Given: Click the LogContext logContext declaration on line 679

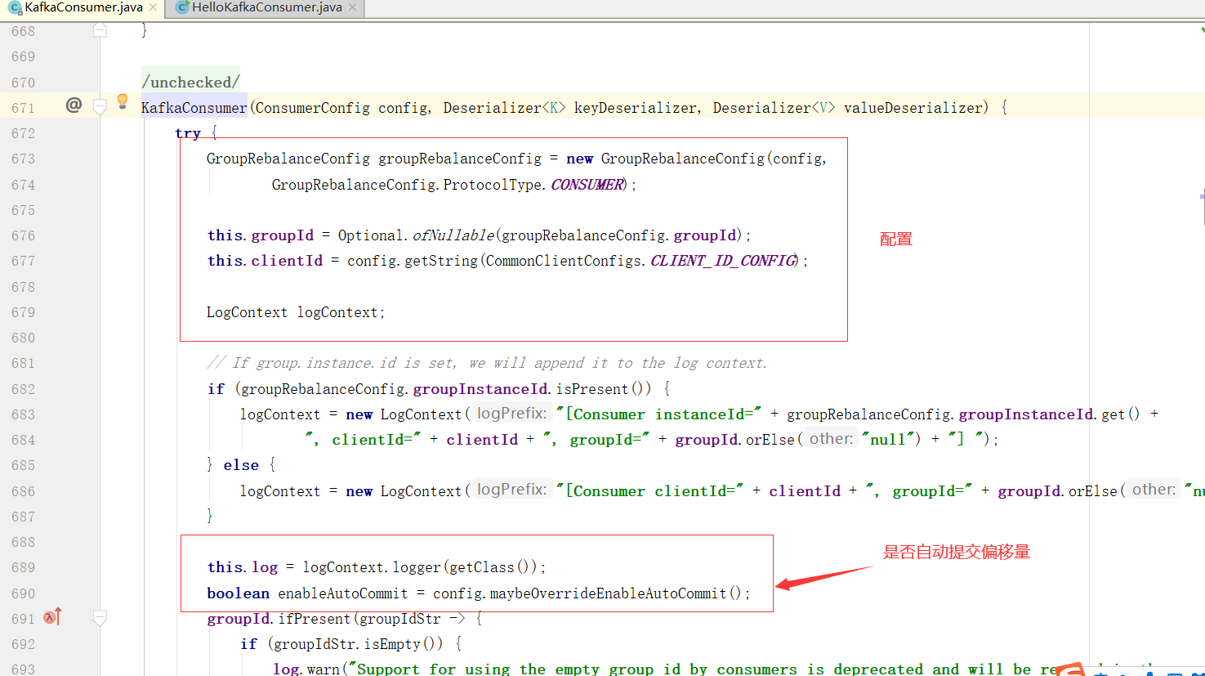Looking at the screenshot, I should click(295, 312).
